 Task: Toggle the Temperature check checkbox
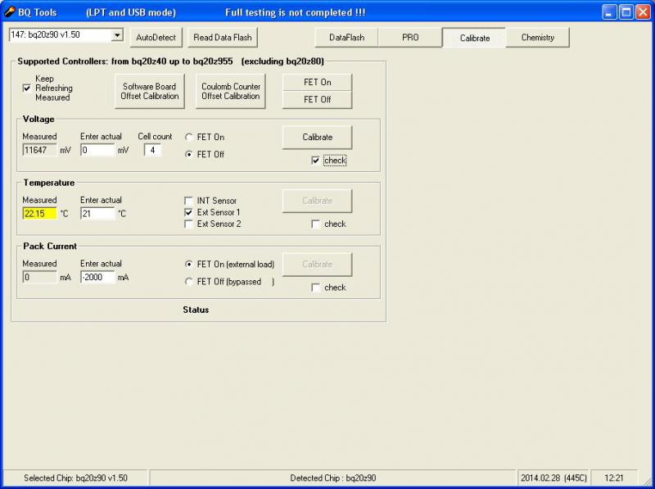[x=316, y=224]
